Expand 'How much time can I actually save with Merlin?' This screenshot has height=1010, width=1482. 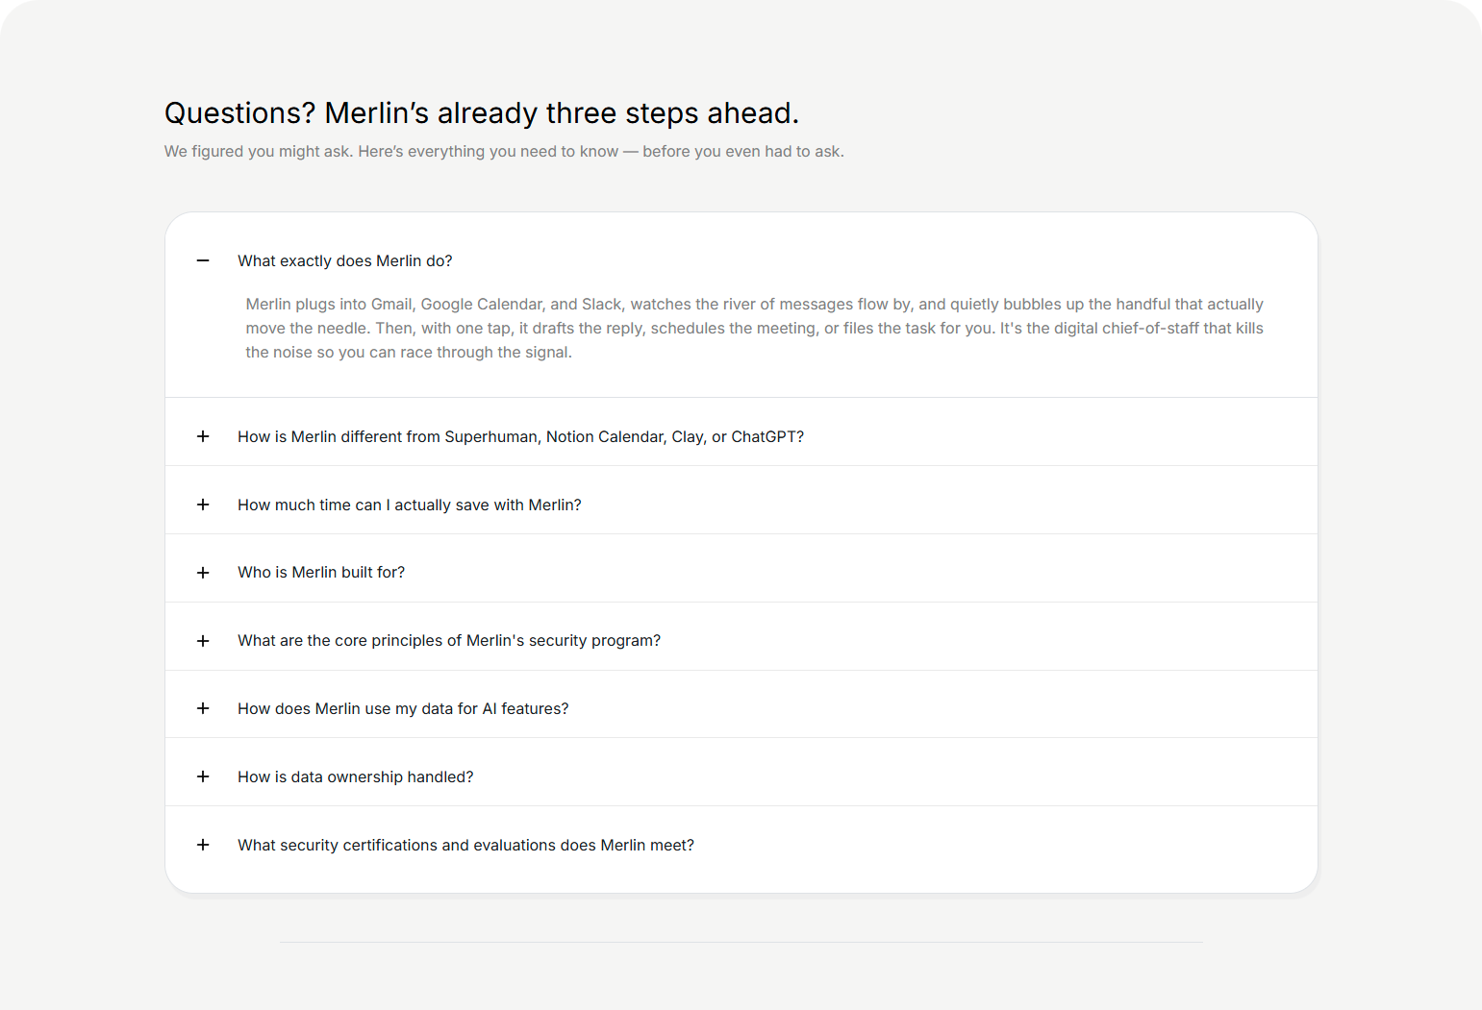pyautogui.click(x=410, y=505)
